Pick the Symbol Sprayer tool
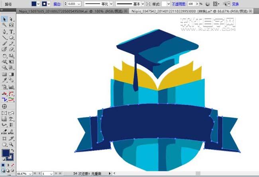 click(4, 87)
